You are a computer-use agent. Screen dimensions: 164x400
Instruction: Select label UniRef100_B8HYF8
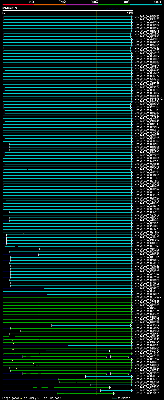coord(147,280)
